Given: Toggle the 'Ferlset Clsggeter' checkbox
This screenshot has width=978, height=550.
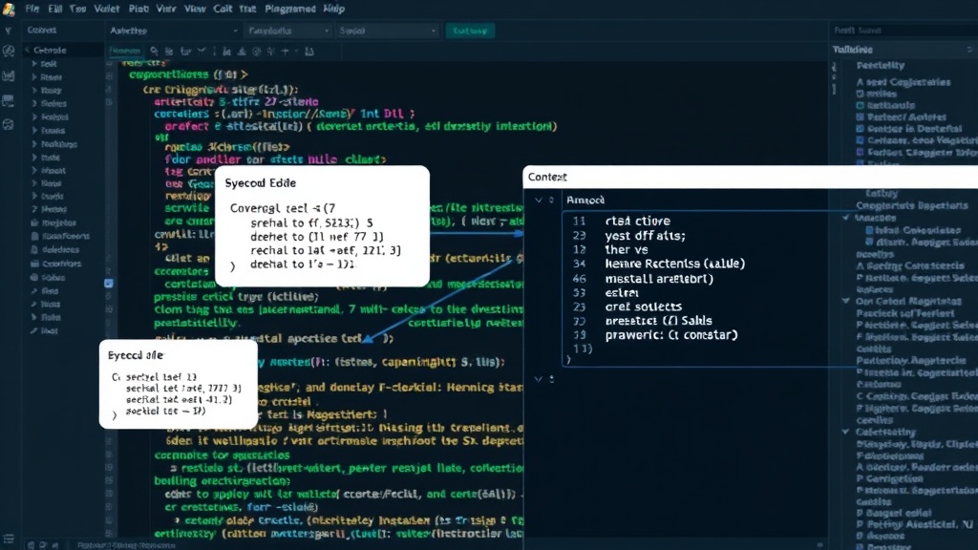Looking at the screenshot, I should tap(861, 152).
